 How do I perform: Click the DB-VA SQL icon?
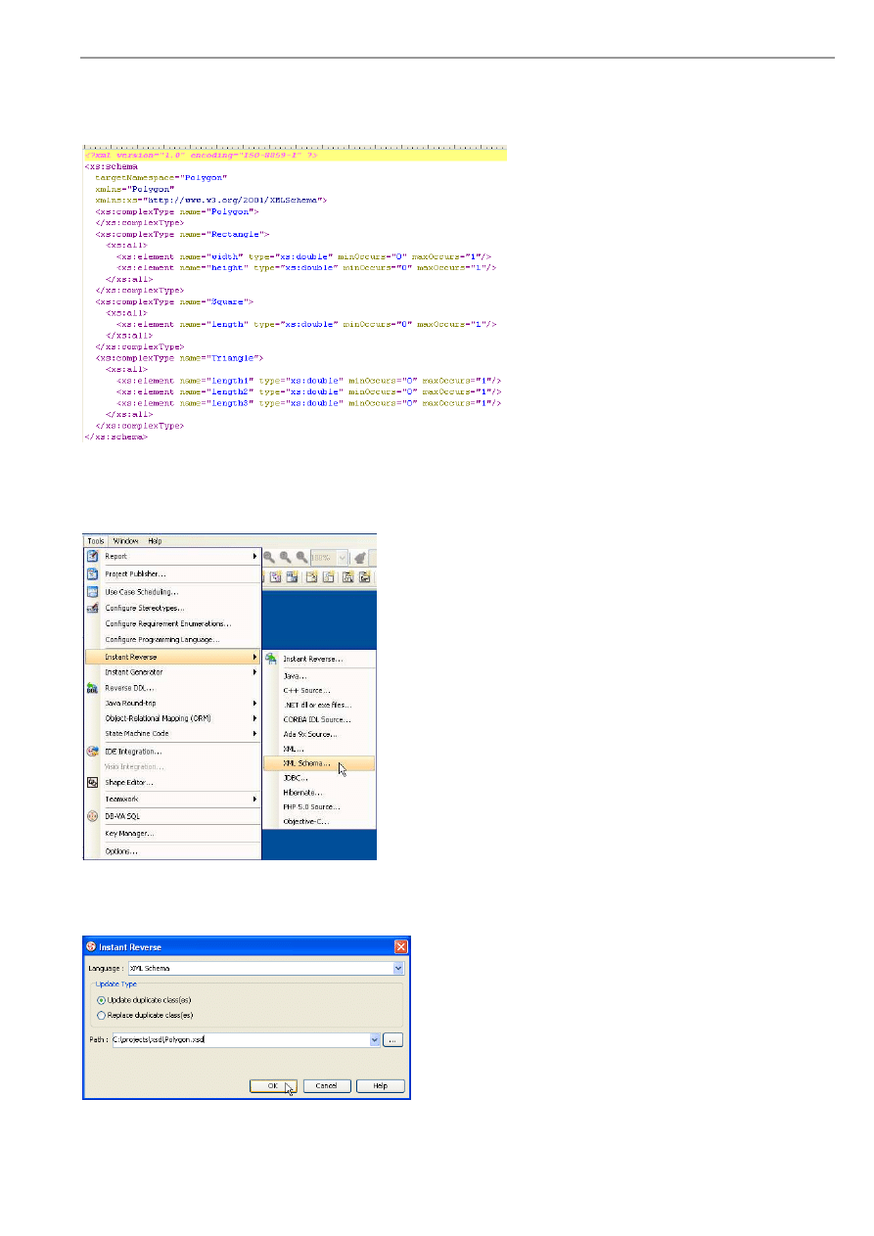[x=92, y=815]
